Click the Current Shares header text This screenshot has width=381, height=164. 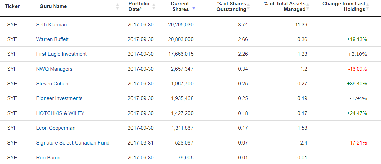coord(180,6)
